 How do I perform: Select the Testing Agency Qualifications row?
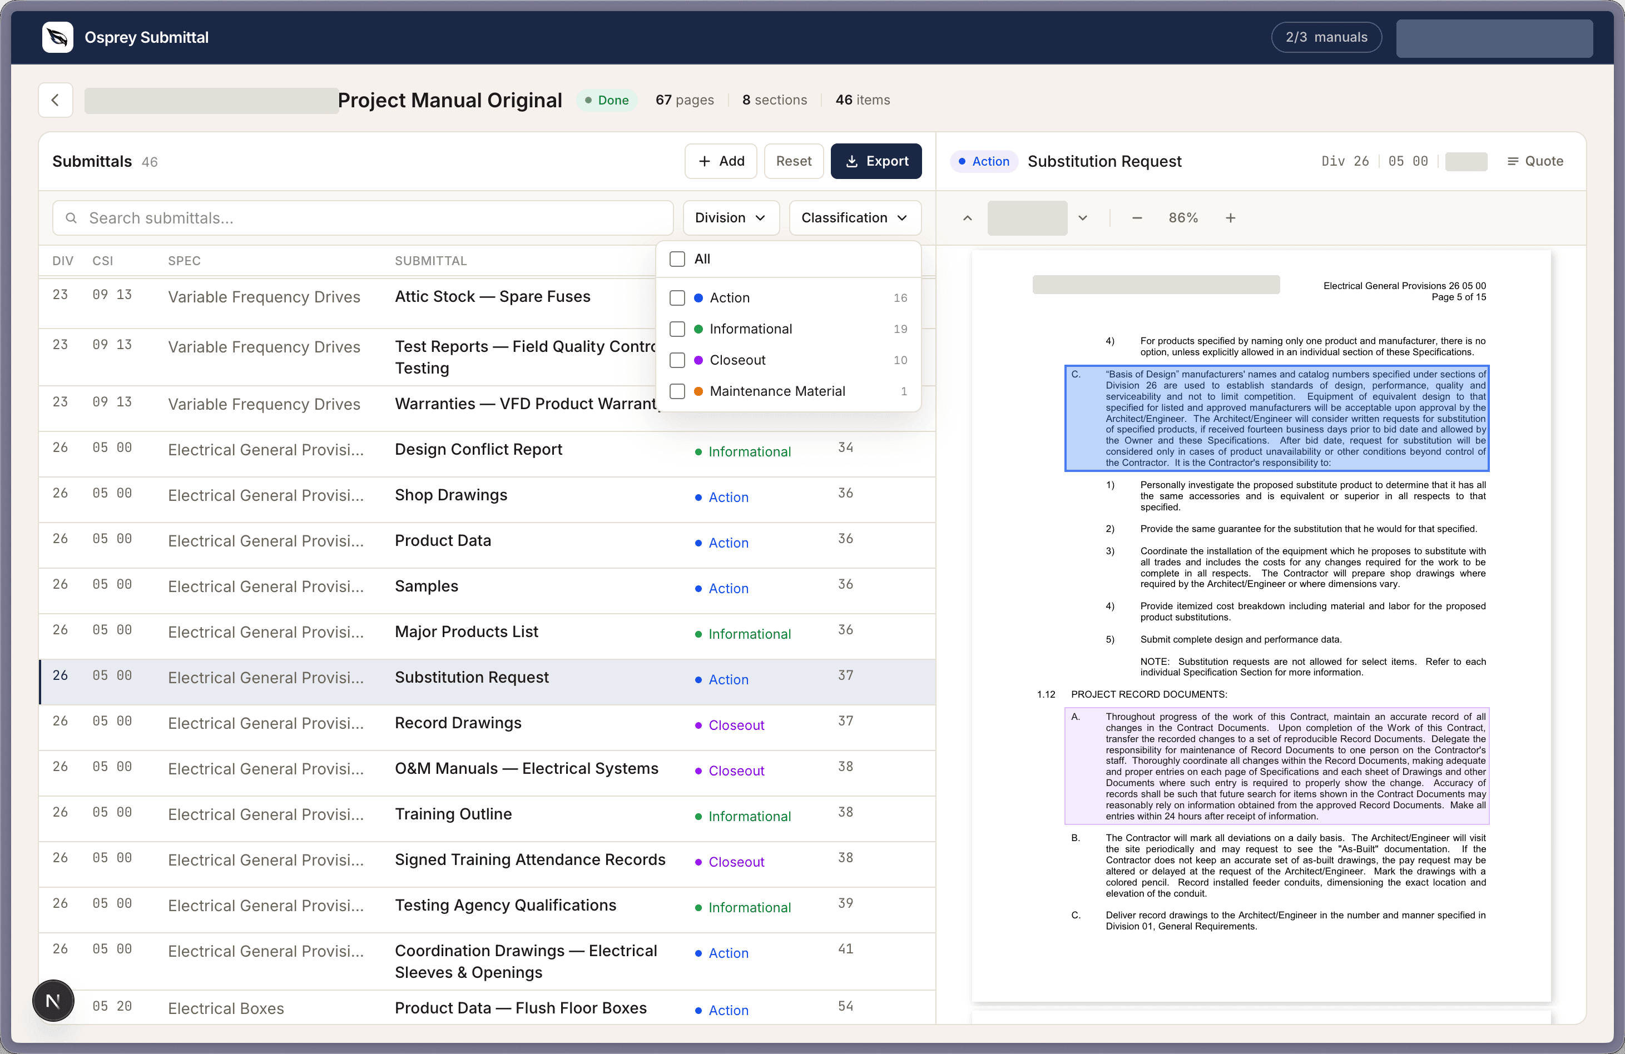[x=487, y=910]
